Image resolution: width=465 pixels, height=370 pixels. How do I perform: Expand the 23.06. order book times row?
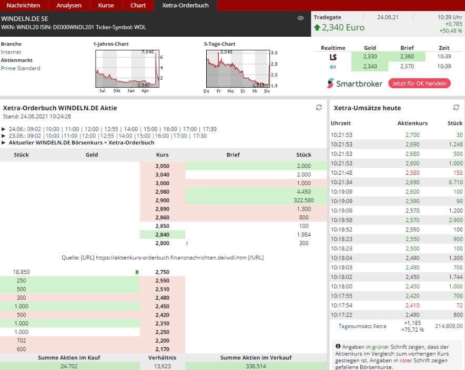[x=4, y=135]
